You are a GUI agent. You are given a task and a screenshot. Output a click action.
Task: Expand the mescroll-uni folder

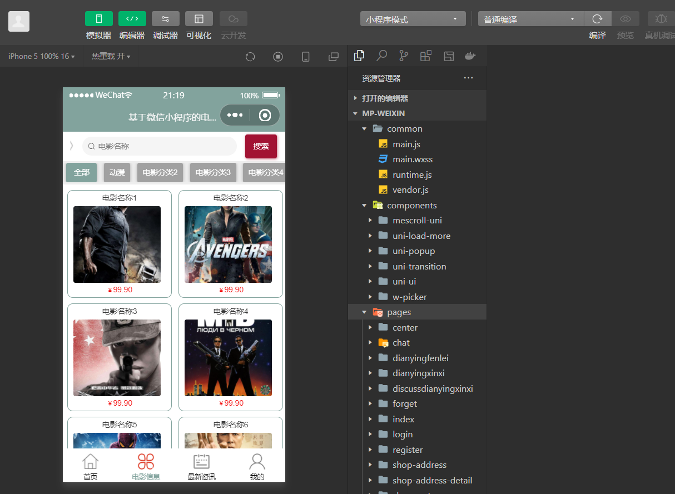pos(418,221)
